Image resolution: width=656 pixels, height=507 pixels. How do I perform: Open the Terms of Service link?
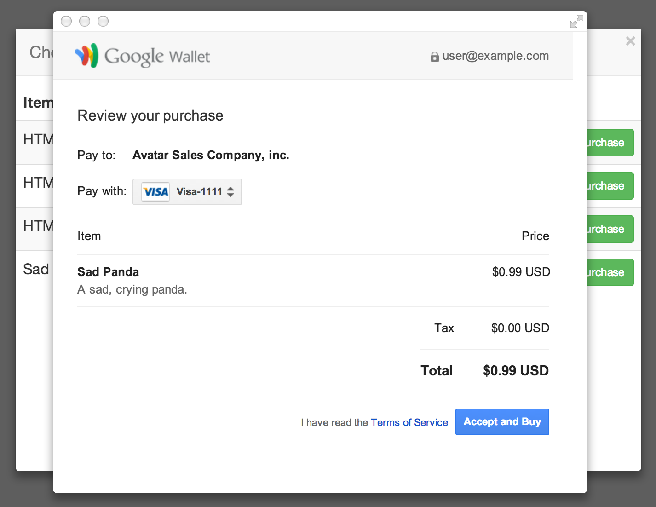point(409,422)
